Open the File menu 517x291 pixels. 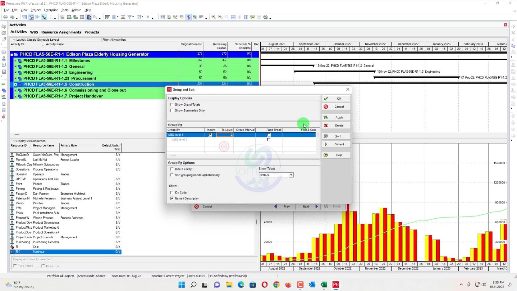6,10
